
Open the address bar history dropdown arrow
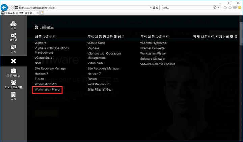pos(151,8)
